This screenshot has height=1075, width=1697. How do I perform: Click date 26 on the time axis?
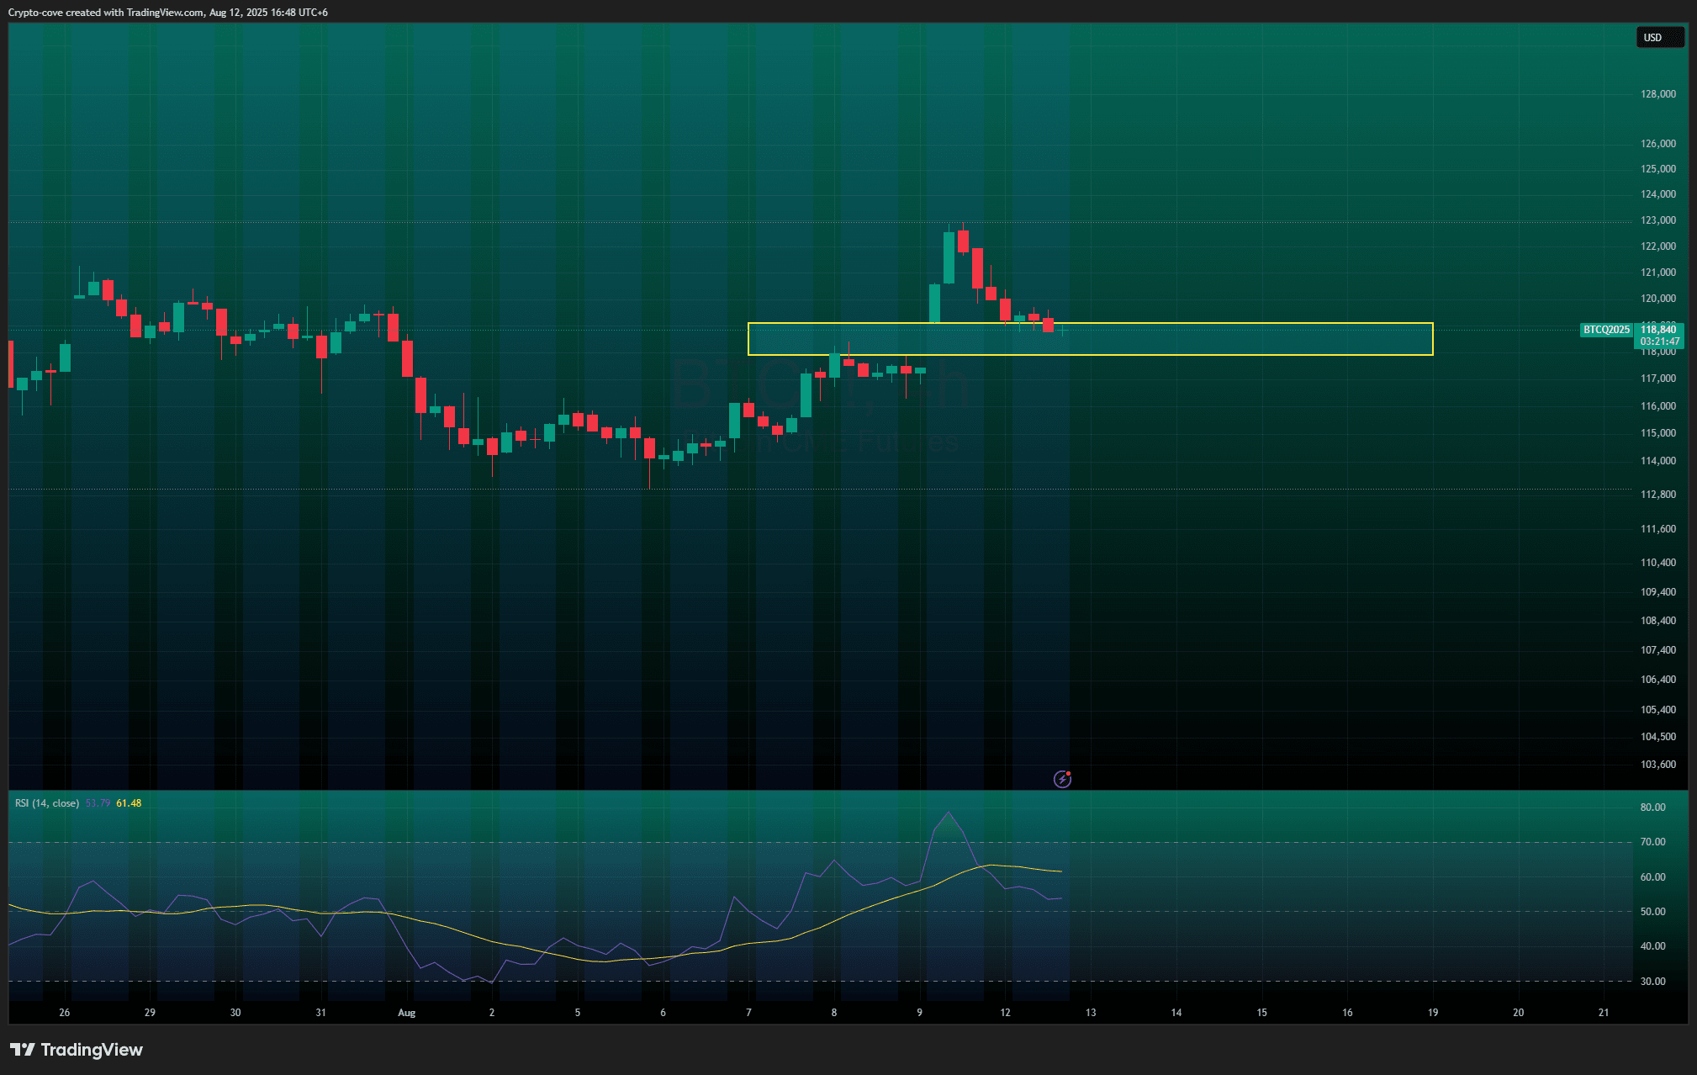[x=65, y=1013]
